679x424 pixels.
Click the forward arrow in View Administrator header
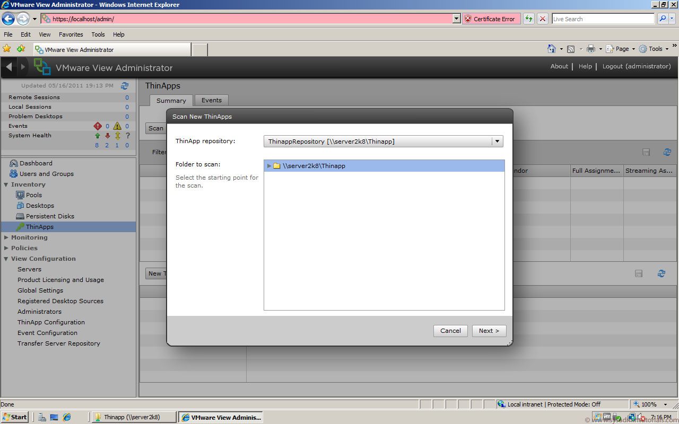[23, 67]
